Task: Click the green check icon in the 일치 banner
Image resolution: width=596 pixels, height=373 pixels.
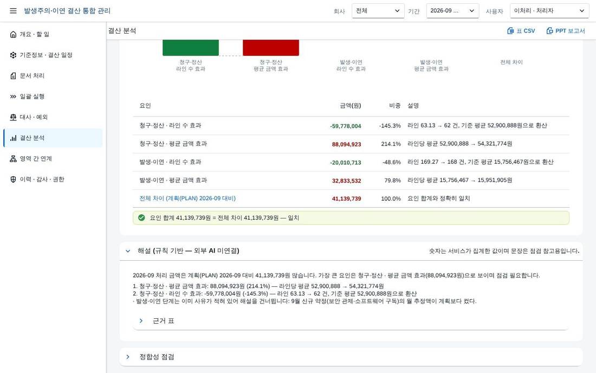Action: [141, 218]
